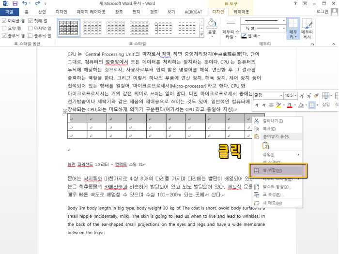Click the red font color button
Screen dimensions: 339x254
290,105
